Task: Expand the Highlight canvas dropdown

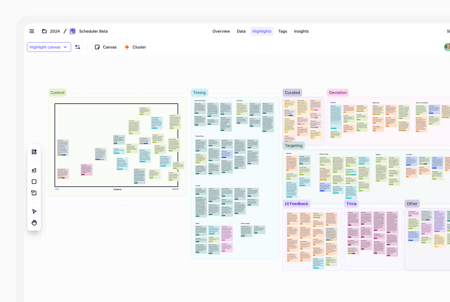Action: point(49,47)
